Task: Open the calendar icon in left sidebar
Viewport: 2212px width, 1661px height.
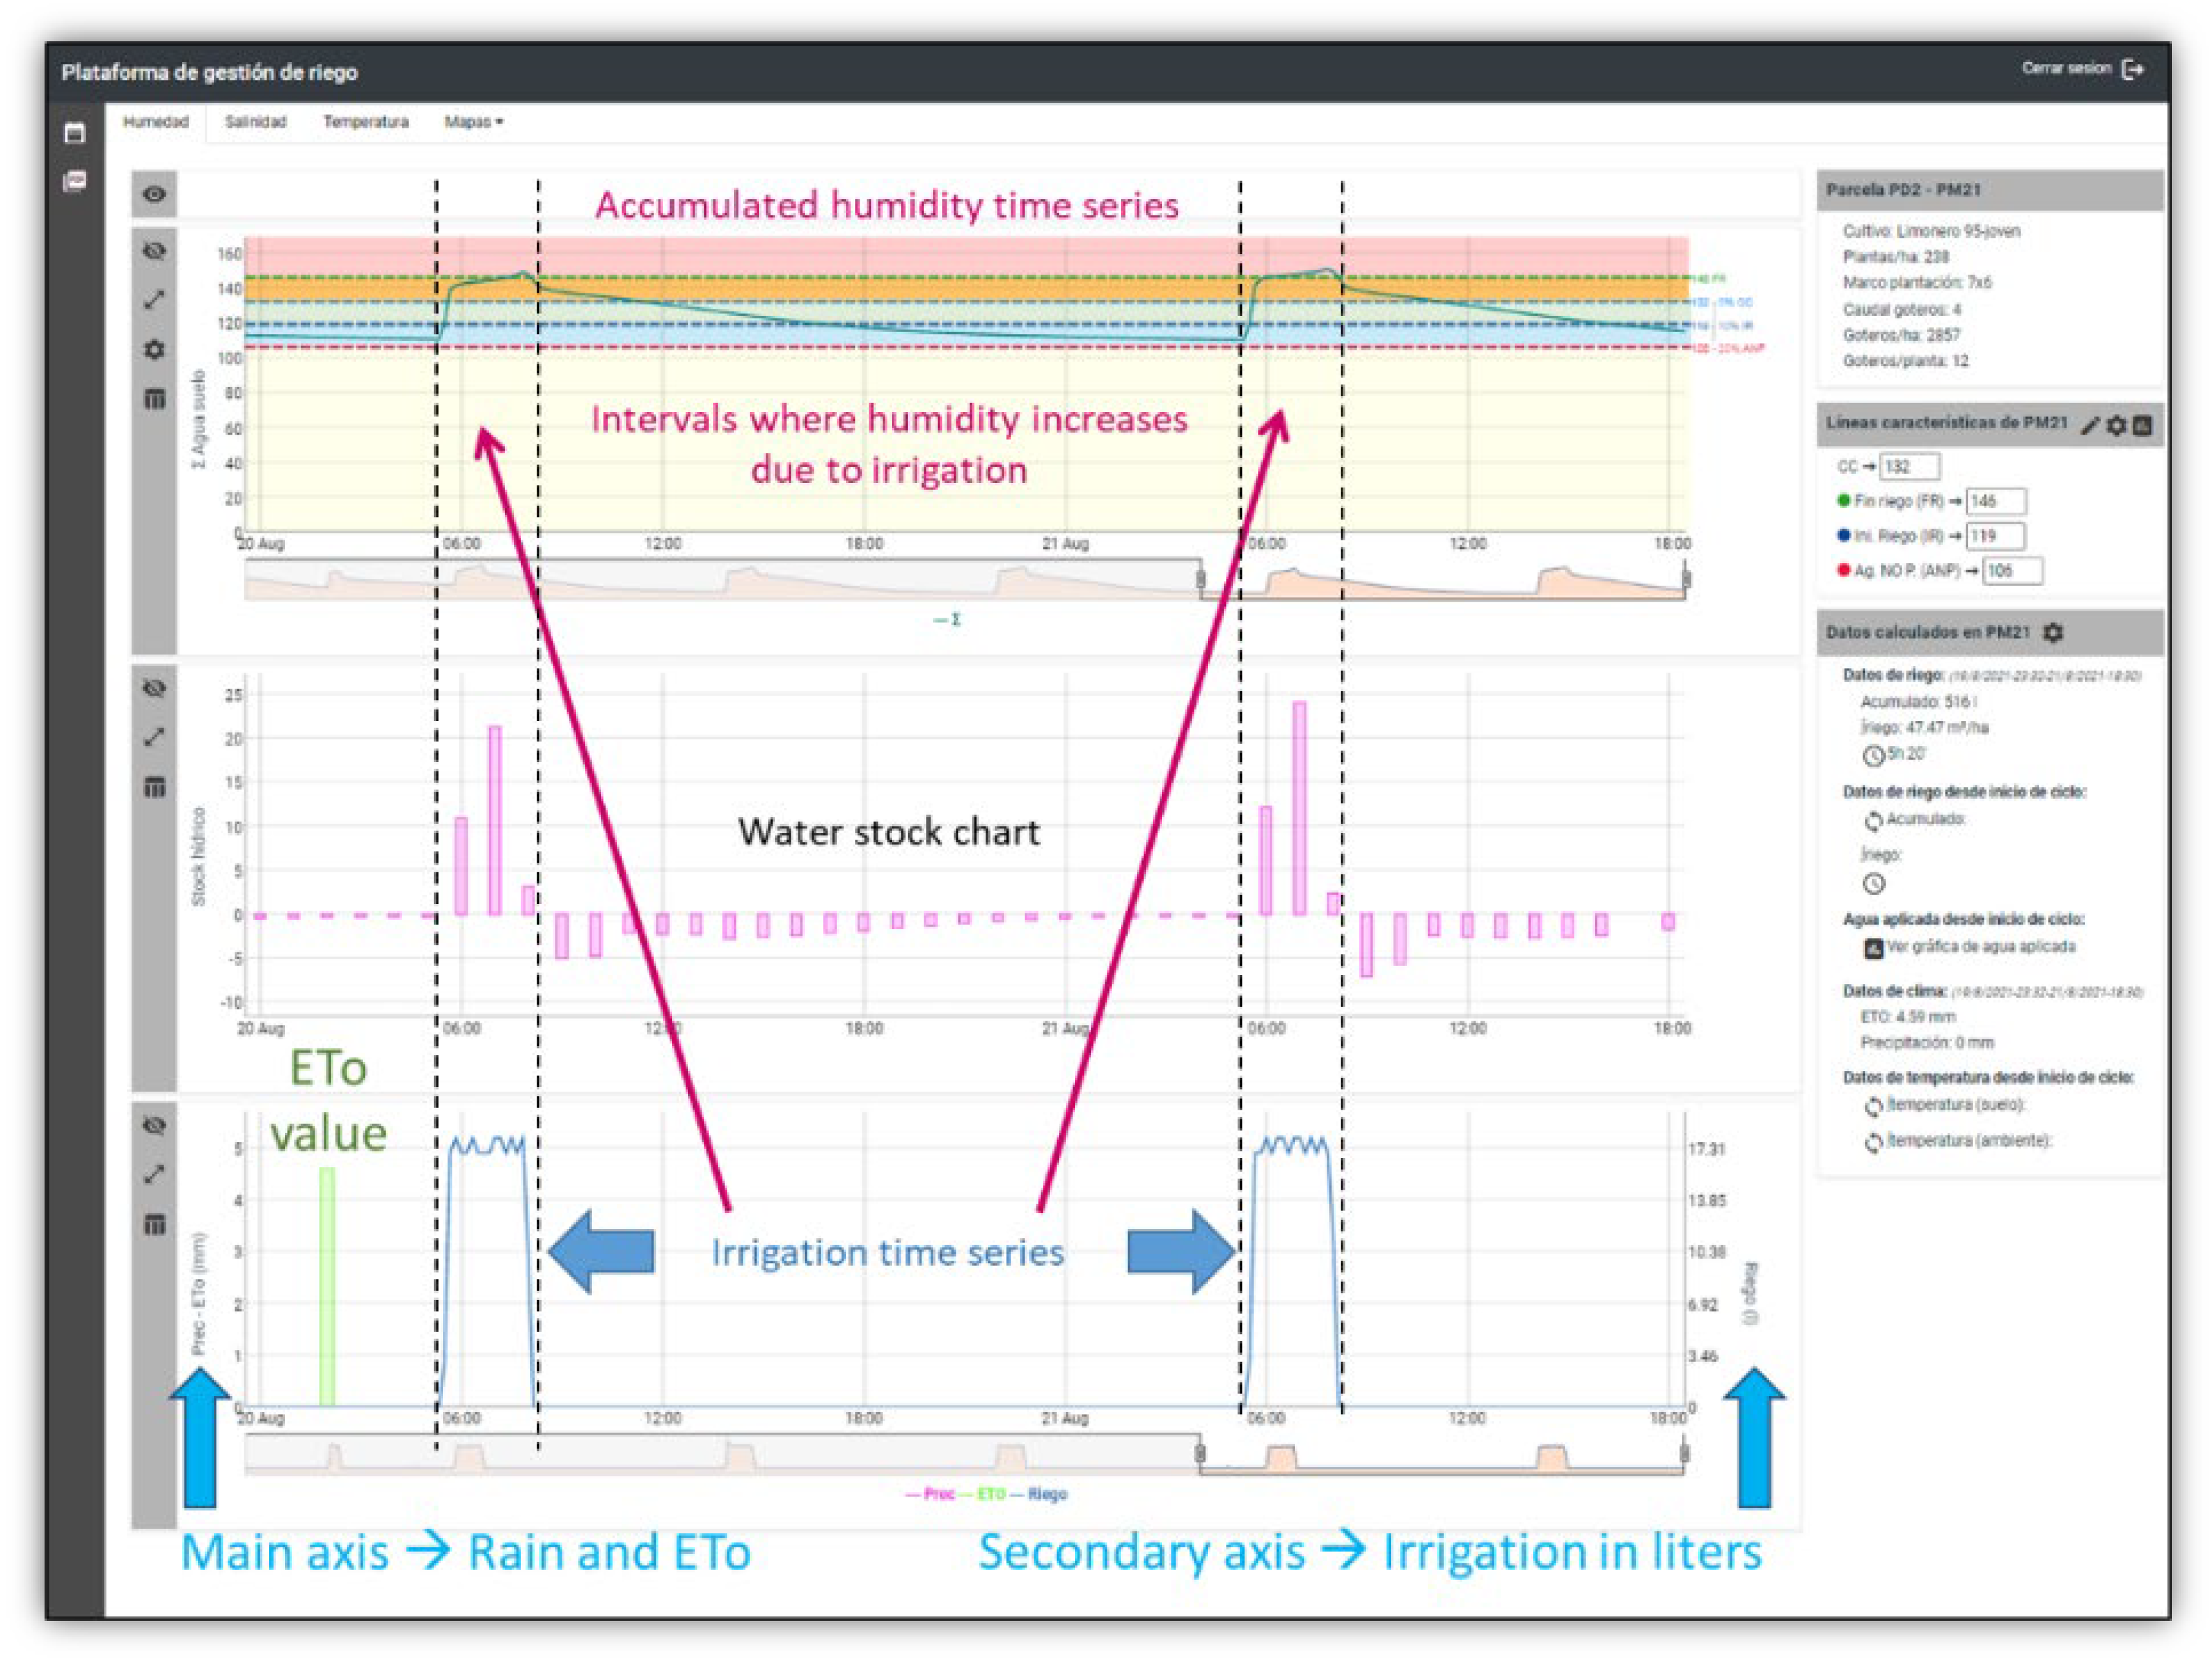Action: click(x=75, y=133)
